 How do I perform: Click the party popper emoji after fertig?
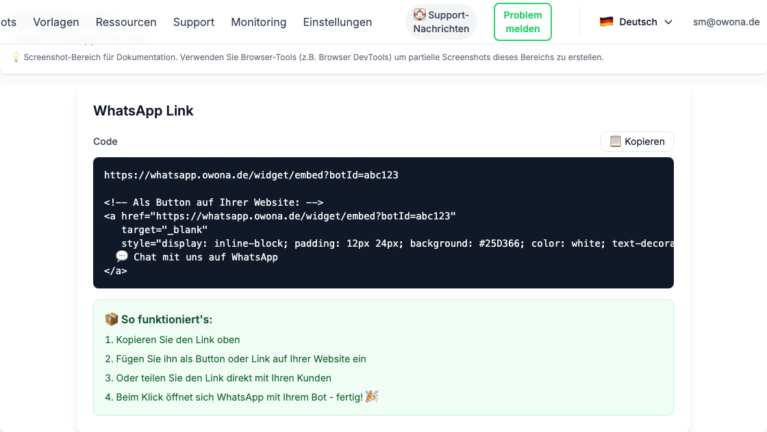click(x=372, y=396)
